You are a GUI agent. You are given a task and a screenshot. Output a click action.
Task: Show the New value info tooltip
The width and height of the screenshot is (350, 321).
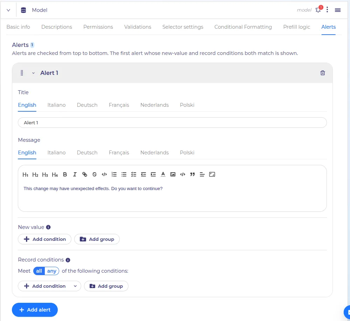[x=48, y=227]
